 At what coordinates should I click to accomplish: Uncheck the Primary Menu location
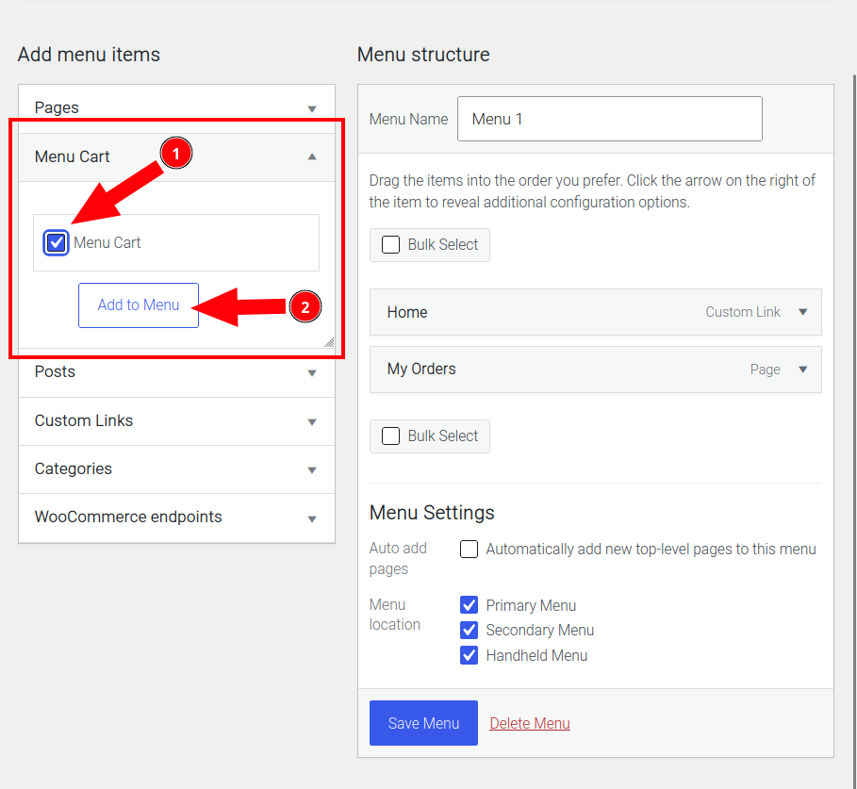pos(469,605)
